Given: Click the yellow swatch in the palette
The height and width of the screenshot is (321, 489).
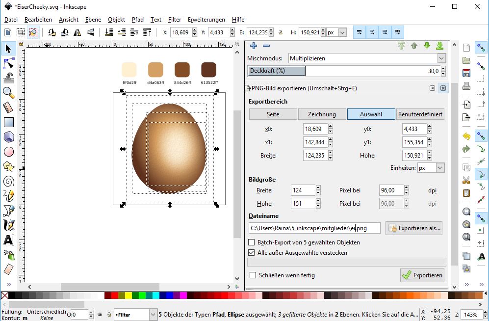Looking at the screenshot, I should [129, 295].
